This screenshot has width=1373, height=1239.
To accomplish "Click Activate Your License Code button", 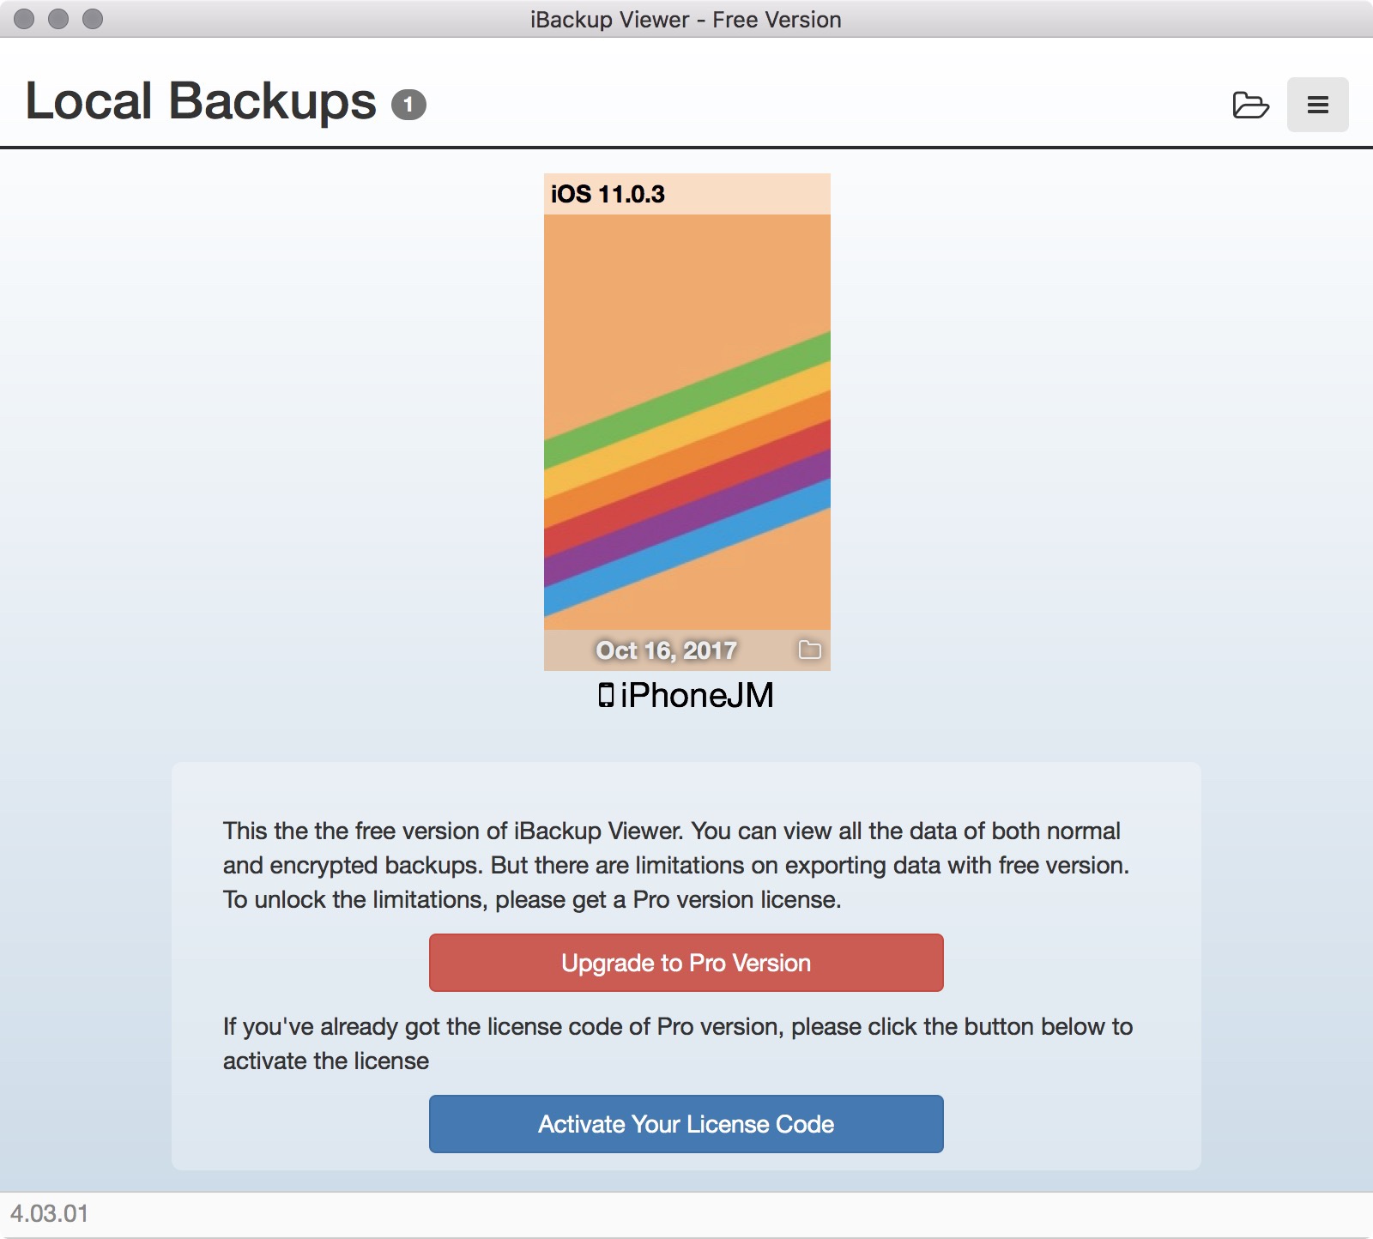I will [686, 1124].
